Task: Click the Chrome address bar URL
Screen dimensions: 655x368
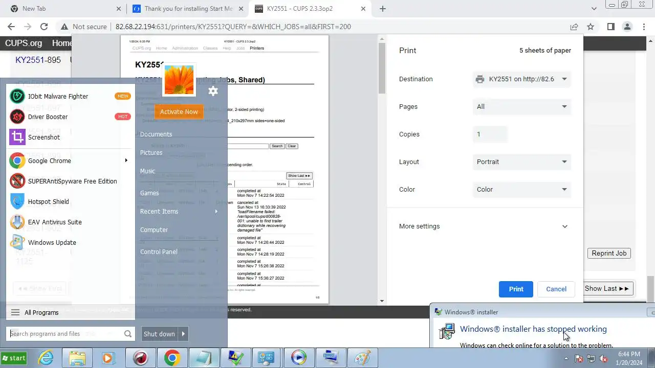Action: (x=233, y=27)
